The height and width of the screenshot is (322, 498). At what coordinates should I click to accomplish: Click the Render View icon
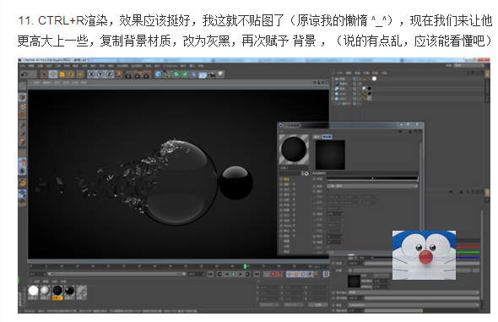tap(129, 74)
